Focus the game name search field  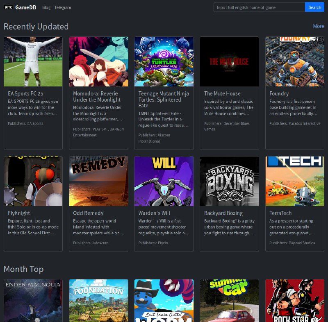[x=259, y=7]
